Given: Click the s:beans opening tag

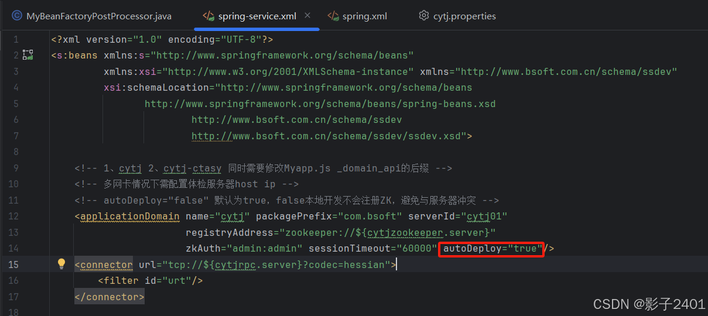Looking at the screenshot, I should point(74,56).
